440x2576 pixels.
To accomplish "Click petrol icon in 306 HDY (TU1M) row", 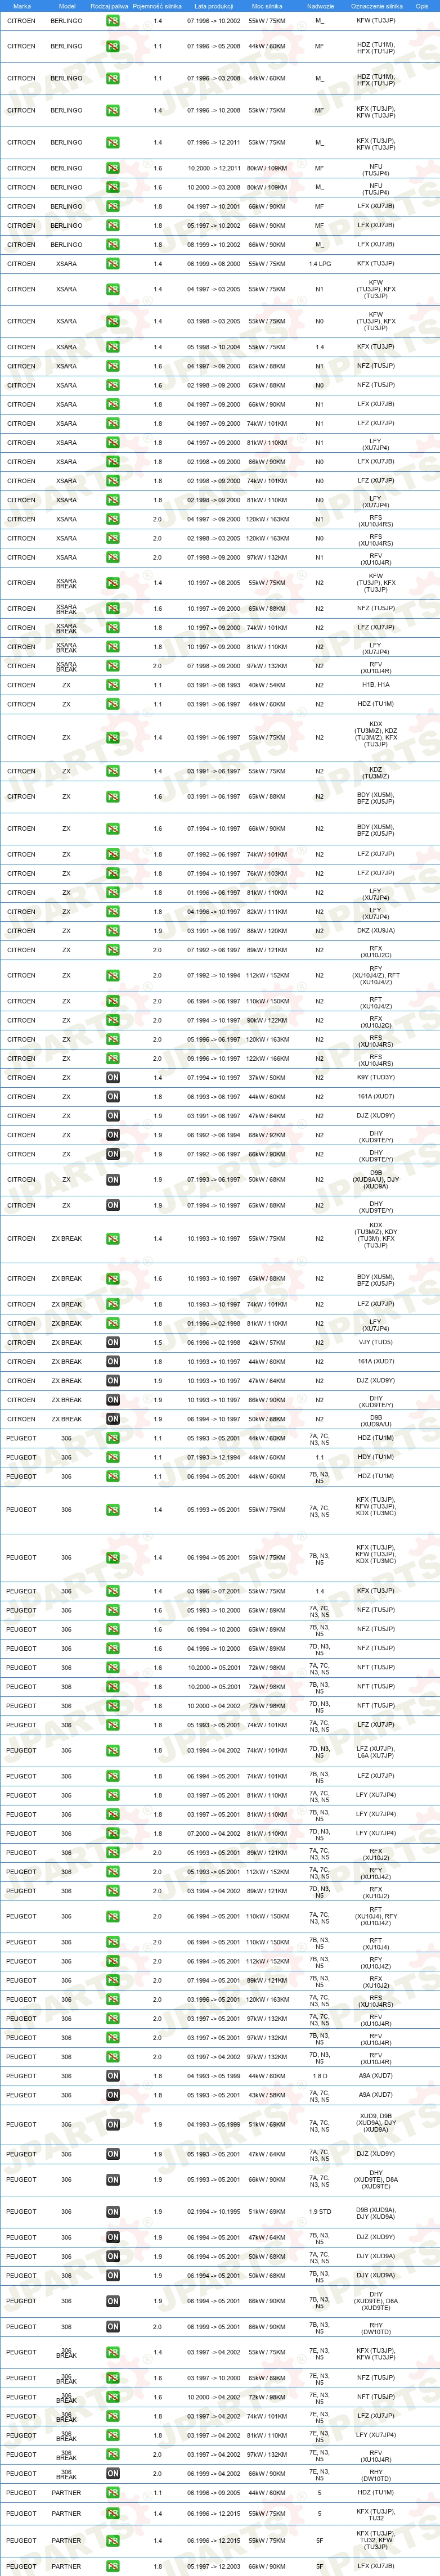I will click(x=113, y=1457).
